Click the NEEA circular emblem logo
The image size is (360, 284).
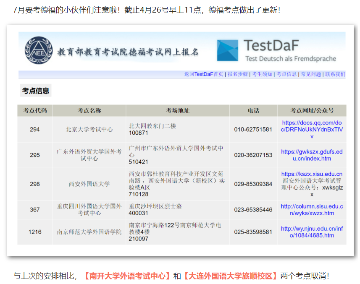pyautogui.click(x=39, y=50)
